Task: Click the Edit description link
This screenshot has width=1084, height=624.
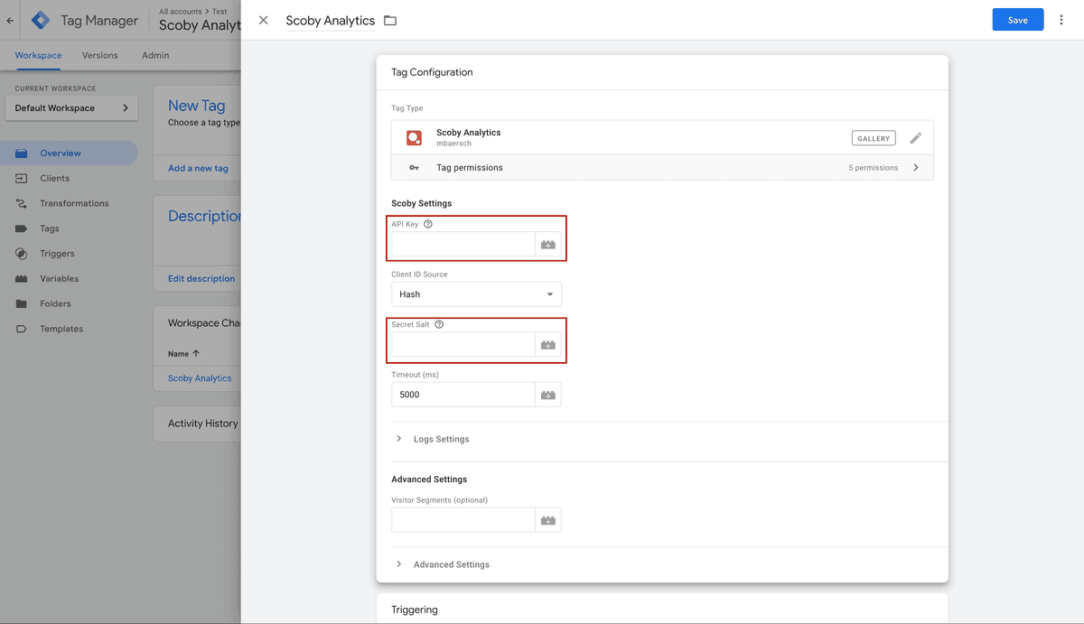Action: pyautogui.click(x=201, y=279)
